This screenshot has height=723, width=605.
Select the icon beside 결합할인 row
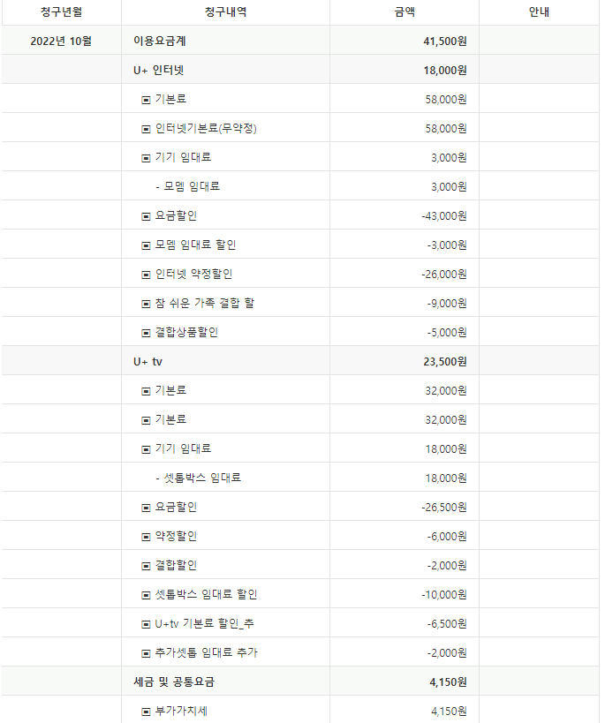pyautogui.click(x=147, y=566)
